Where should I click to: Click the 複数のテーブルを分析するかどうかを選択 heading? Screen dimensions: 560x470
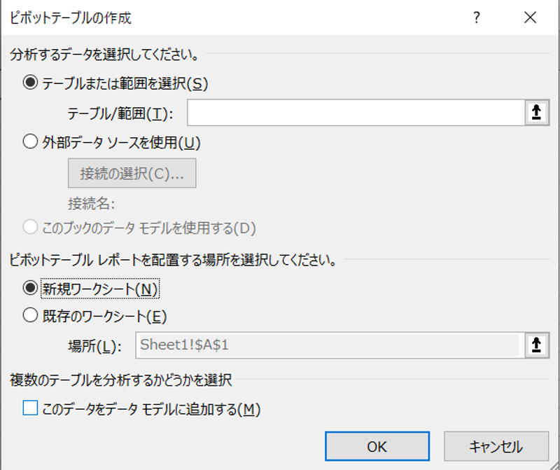click(120, 381)
